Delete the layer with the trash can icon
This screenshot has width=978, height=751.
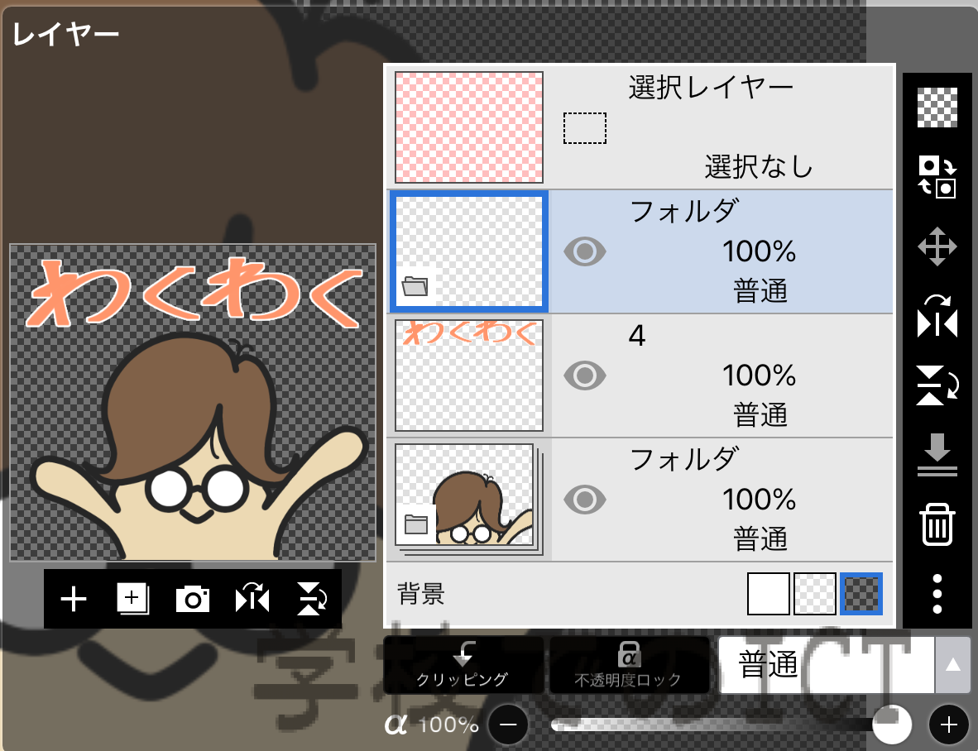(x=937, y=524)
